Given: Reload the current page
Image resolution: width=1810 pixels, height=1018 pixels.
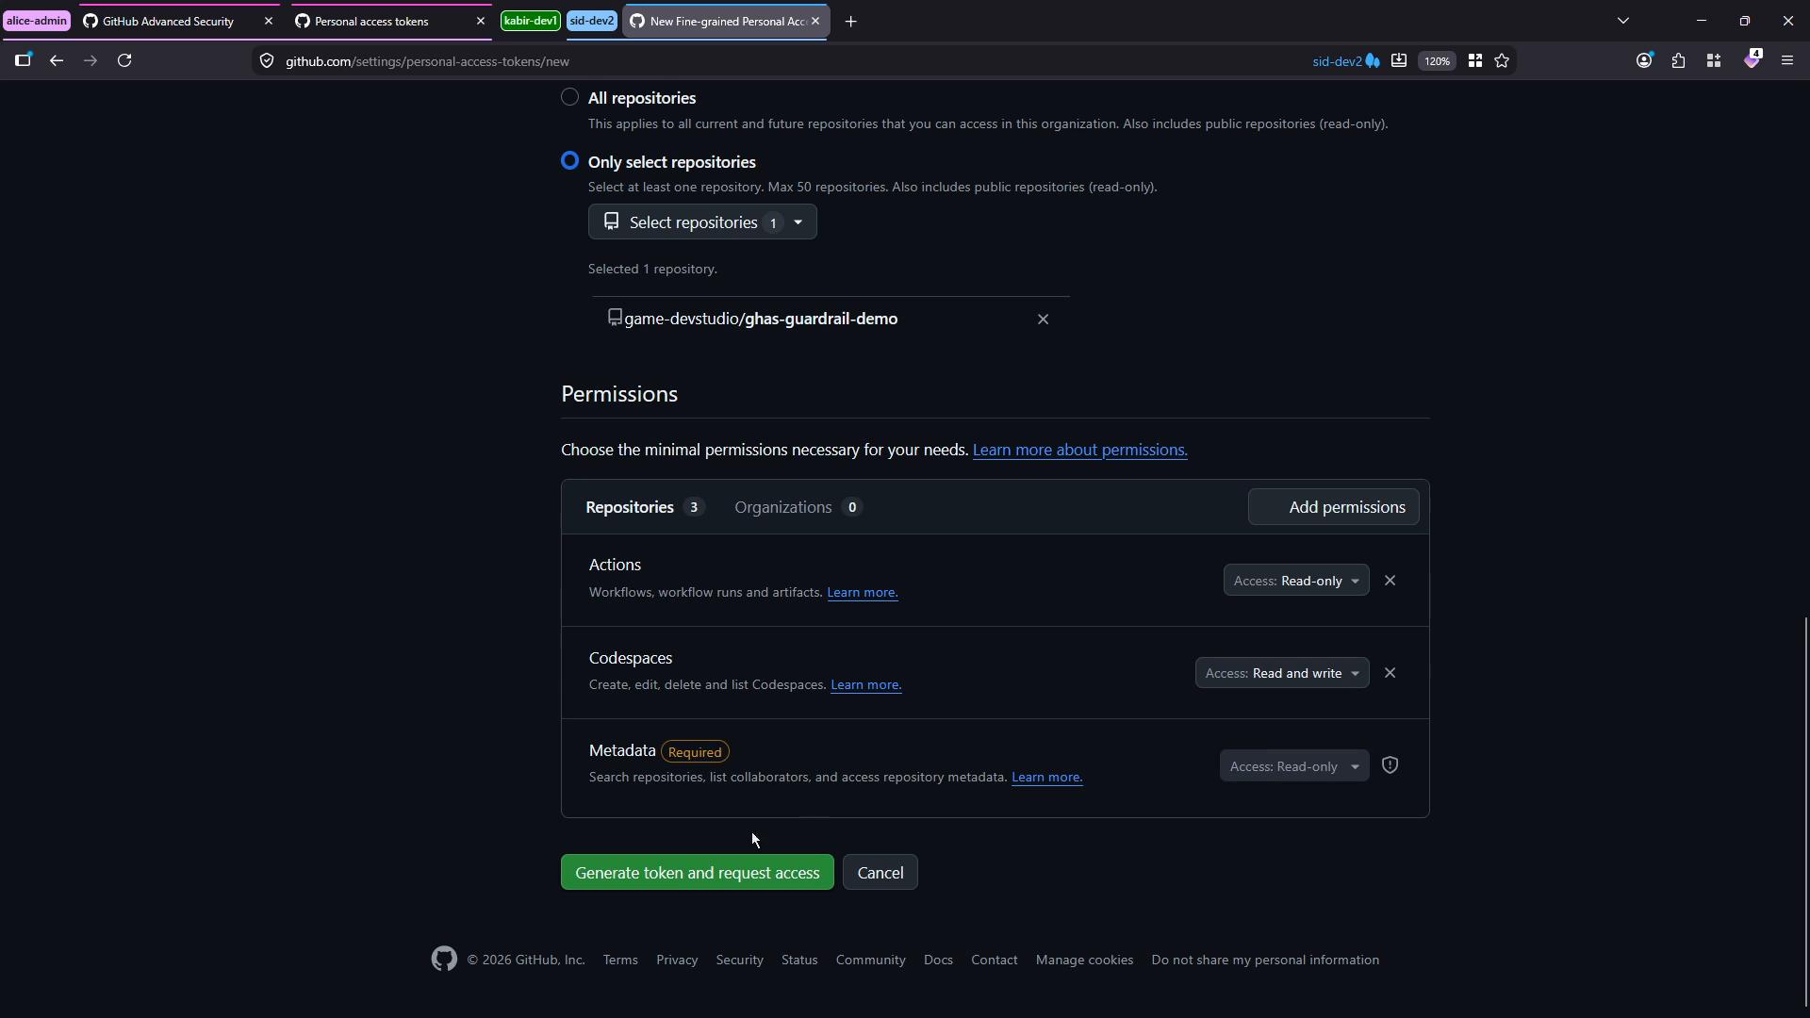Looking at the screenshot, I should point(124,61).
